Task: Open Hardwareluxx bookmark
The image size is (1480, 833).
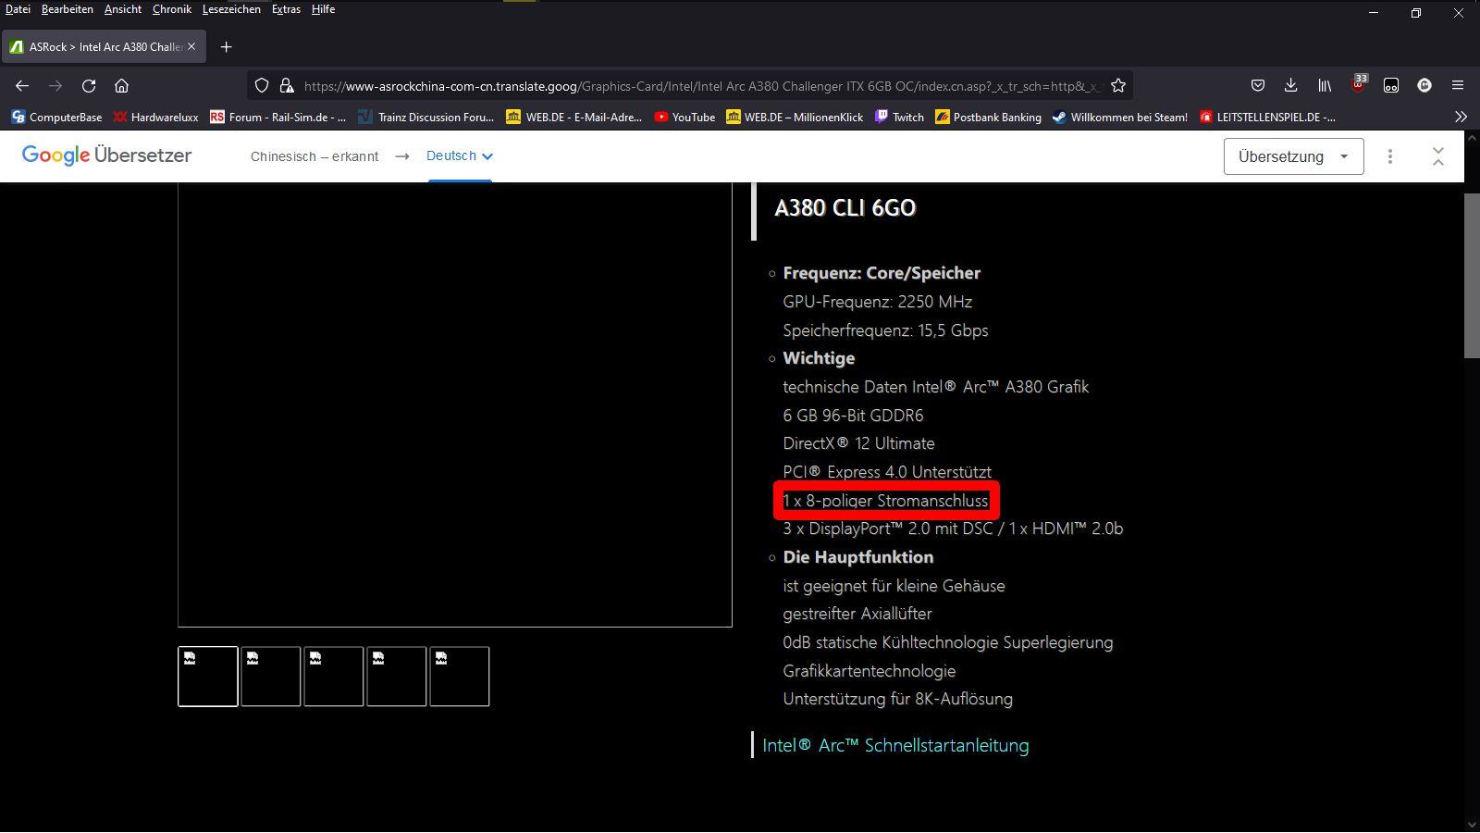Action: tap(155, 117)
